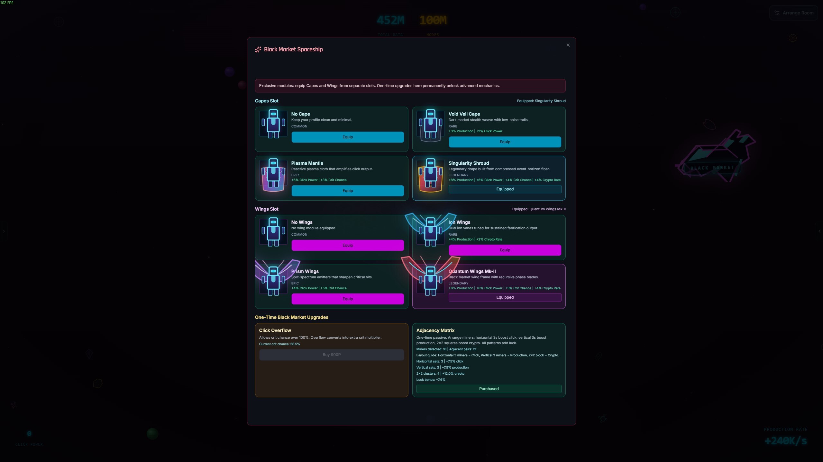Click the 452M total data counter

[390, 21]
